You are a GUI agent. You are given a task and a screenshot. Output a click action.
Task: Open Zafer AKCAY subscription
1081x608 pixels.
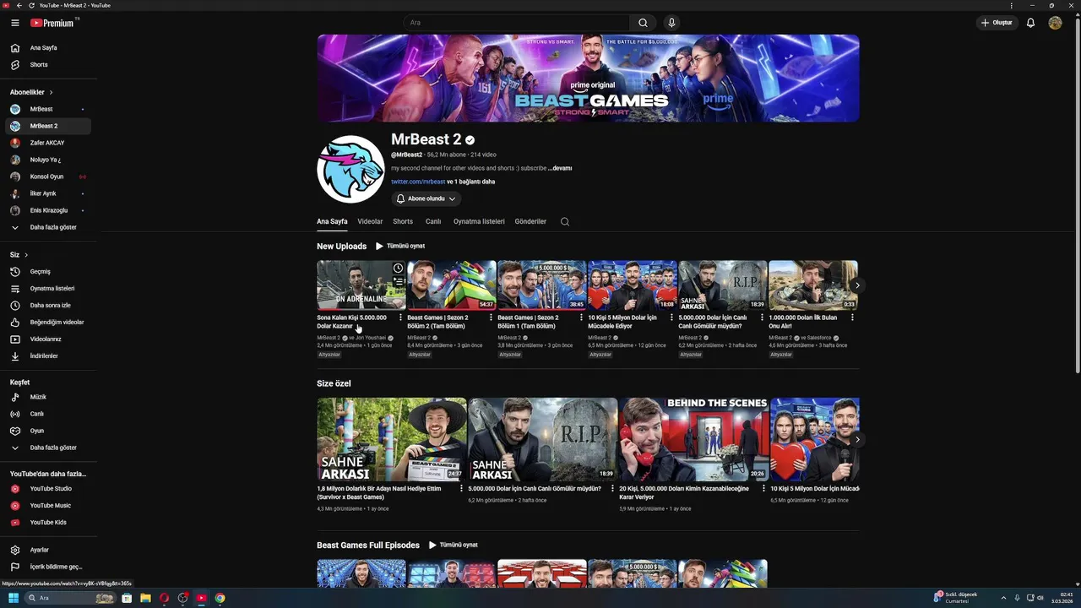point(48,143)
